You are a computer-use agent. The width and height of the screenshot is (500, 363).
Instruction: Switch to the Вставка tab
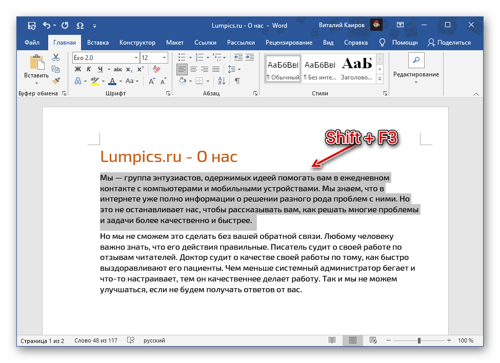pyautogui.click(x=98, y=43)
